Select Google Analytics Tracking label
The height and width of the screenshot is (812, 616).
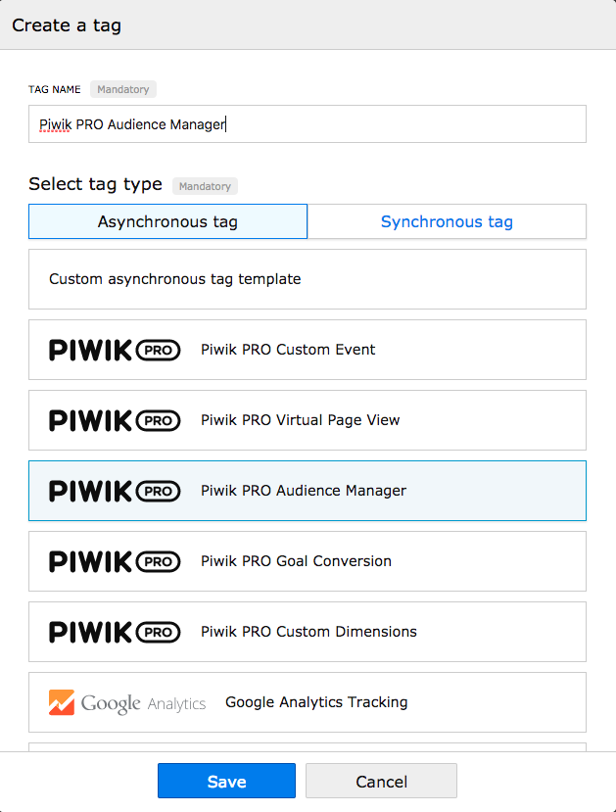[316, 702]
